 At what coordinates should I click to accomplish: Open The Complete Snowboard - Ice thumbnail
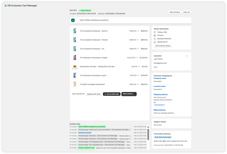75,49
